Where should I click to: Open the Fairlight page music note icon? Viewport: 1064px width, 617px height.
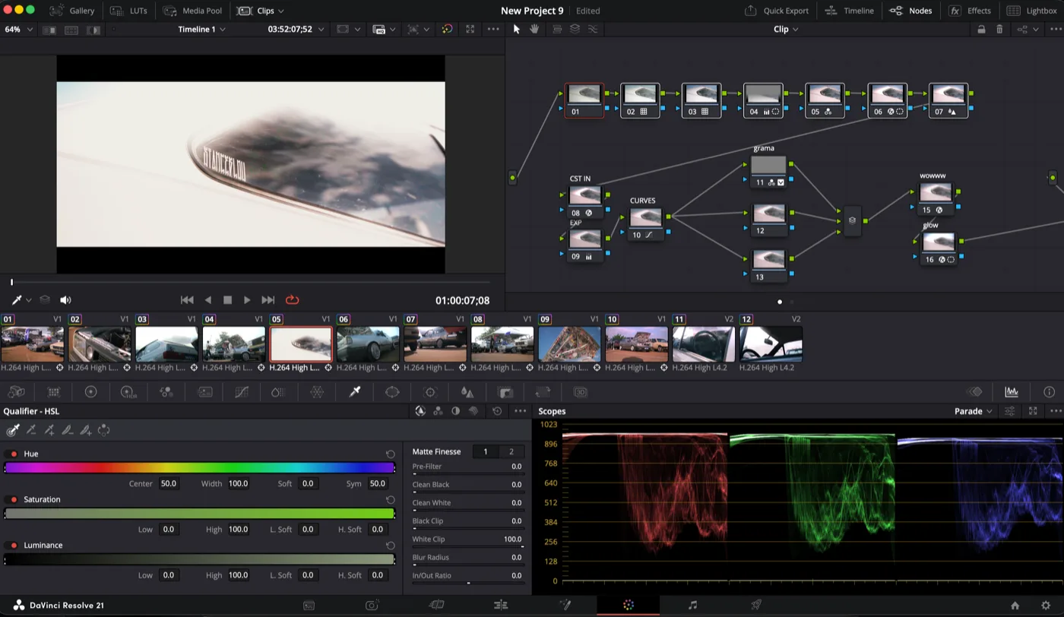(692, 605)
